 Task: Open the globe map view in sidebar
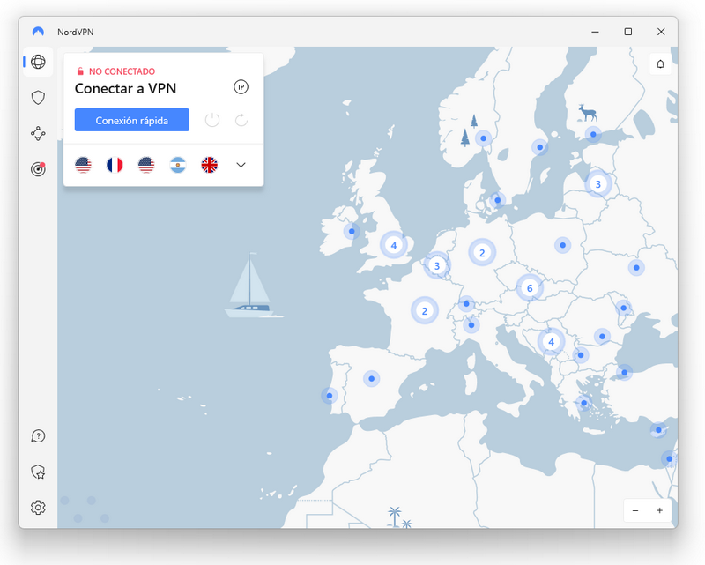[38, 62]
